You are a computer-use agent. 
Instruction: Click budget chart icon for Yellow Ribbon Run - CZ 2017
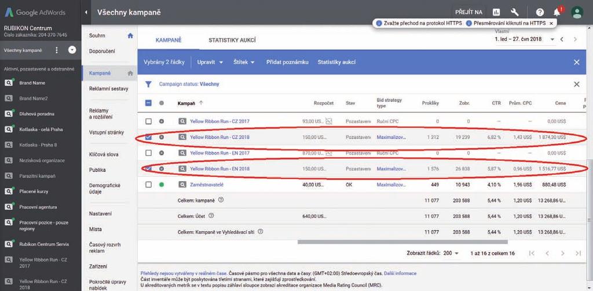click(x=329, y=121)
